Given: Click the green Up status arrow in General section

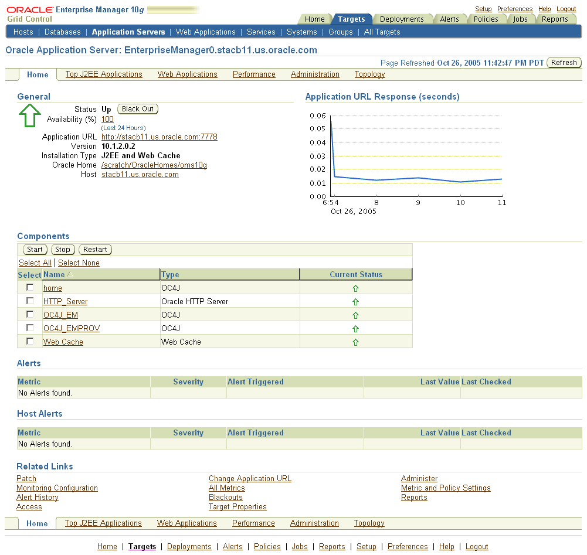Looking at the screenshot, I should click(x=29, y=115).
